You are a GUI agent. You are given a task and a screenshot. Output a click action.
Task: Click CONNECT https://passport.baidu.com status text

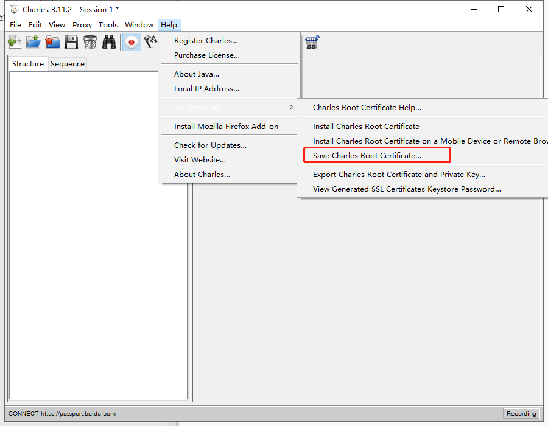coord(62,413)
